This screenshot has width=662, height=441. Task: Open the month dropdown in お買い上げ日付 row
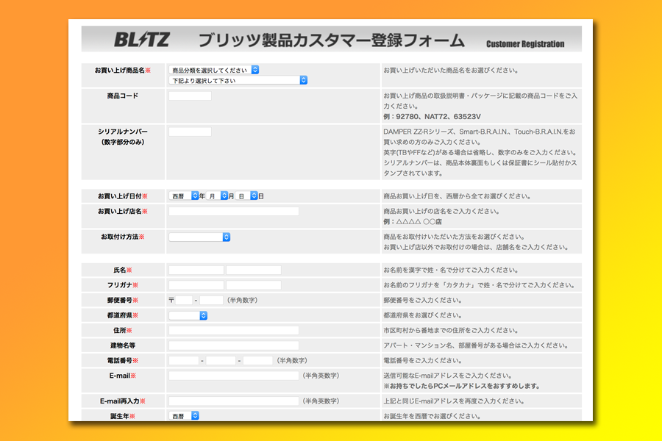pos(217,196)
